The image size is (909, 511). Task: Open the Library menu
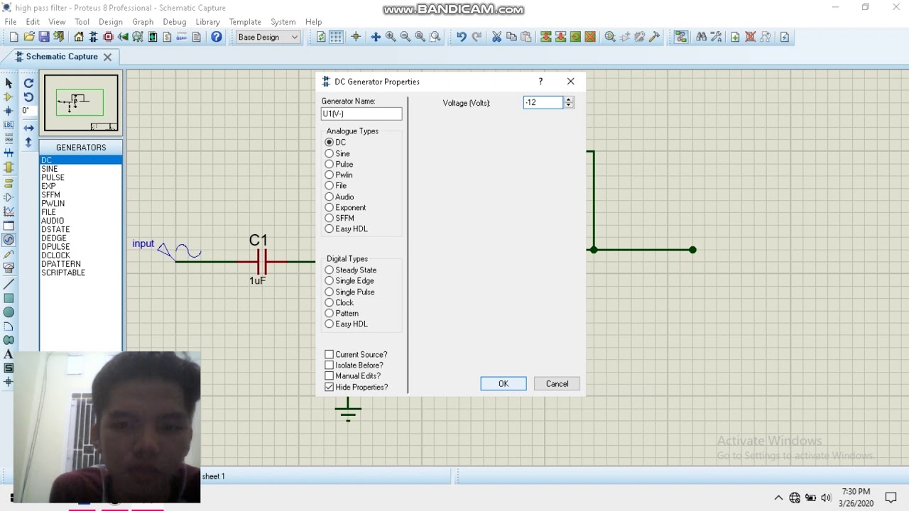pyautogui.click(x=207, y=22)
